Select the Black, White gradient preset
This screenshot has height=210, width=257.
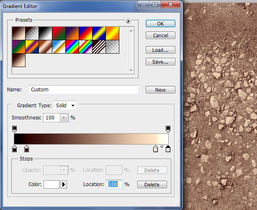tap(46, 33)
